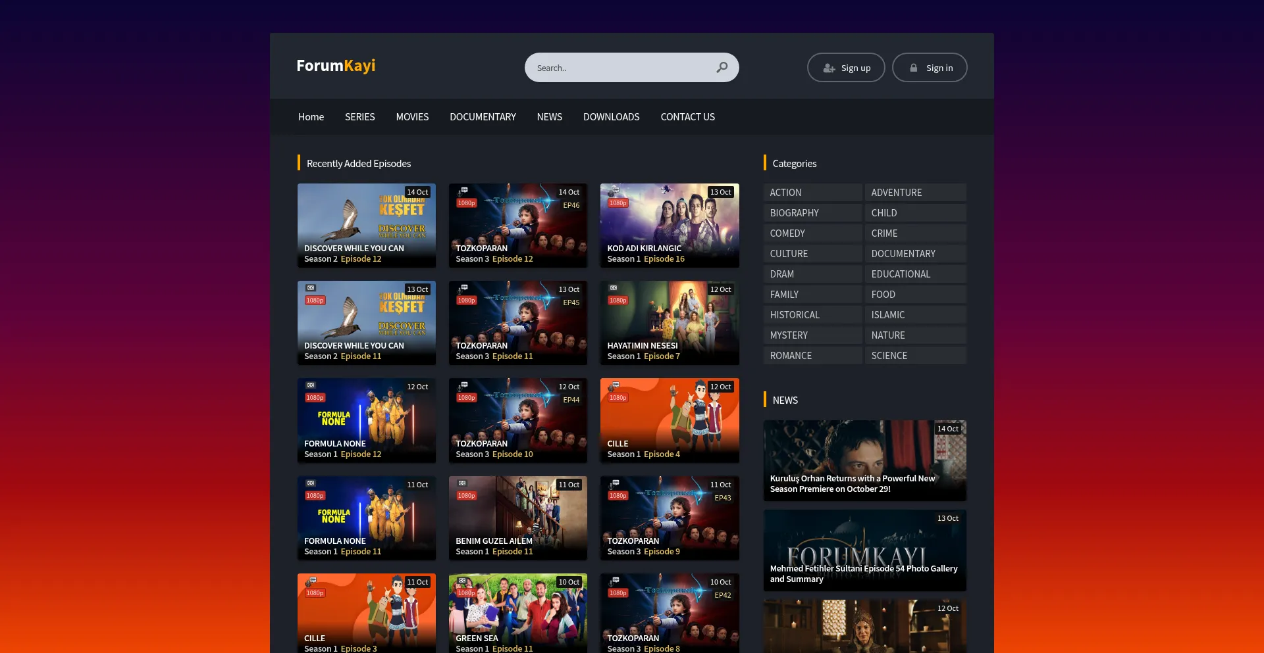The width and height of the screenshot is (1264, 653).
Task: Click the 1080p badge on Hayatimin Nesesi
Action: click(x=618, y=301)
